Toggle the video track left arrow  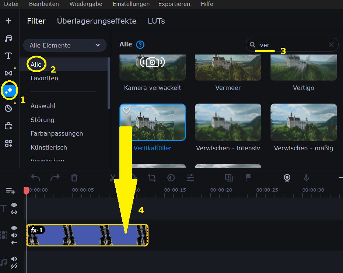(x=14, y=243)
